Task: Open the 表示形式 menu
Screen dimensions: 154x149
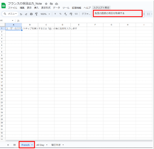Action: 46,8
